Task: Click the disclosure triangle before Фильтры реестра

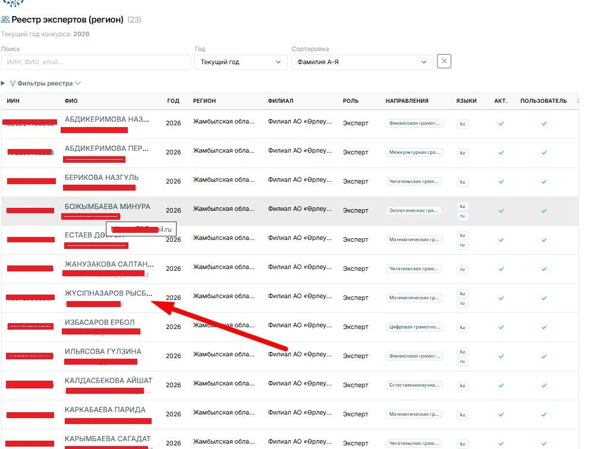Action: pos(3,83)
